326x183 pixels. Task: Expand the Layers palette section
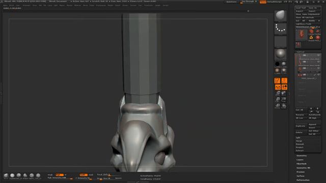click(x=300, y=160)
